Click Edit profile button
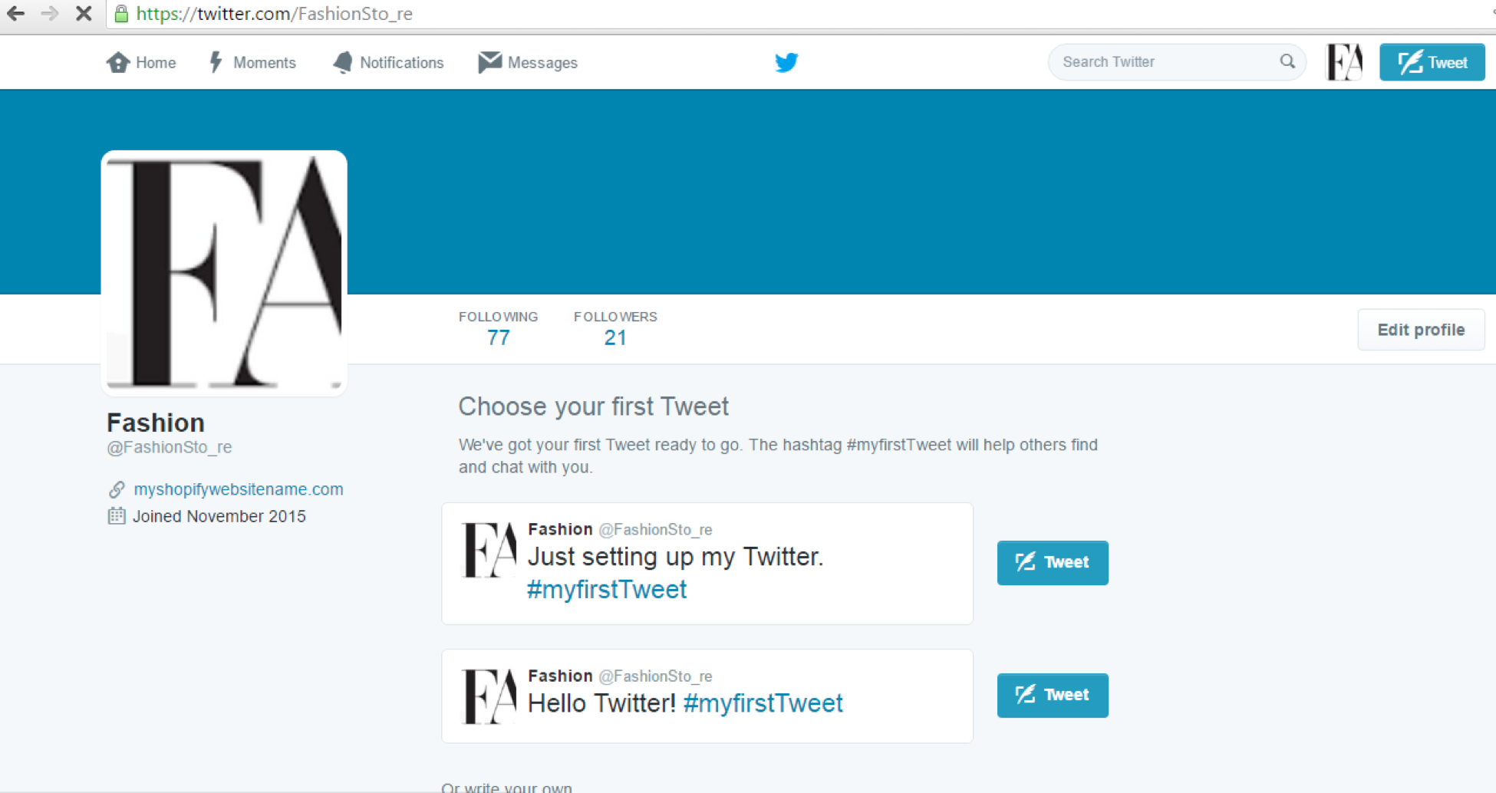The height and width of the screenshot is (793, 1496). pyautogui.click(x=1421, y=330)
